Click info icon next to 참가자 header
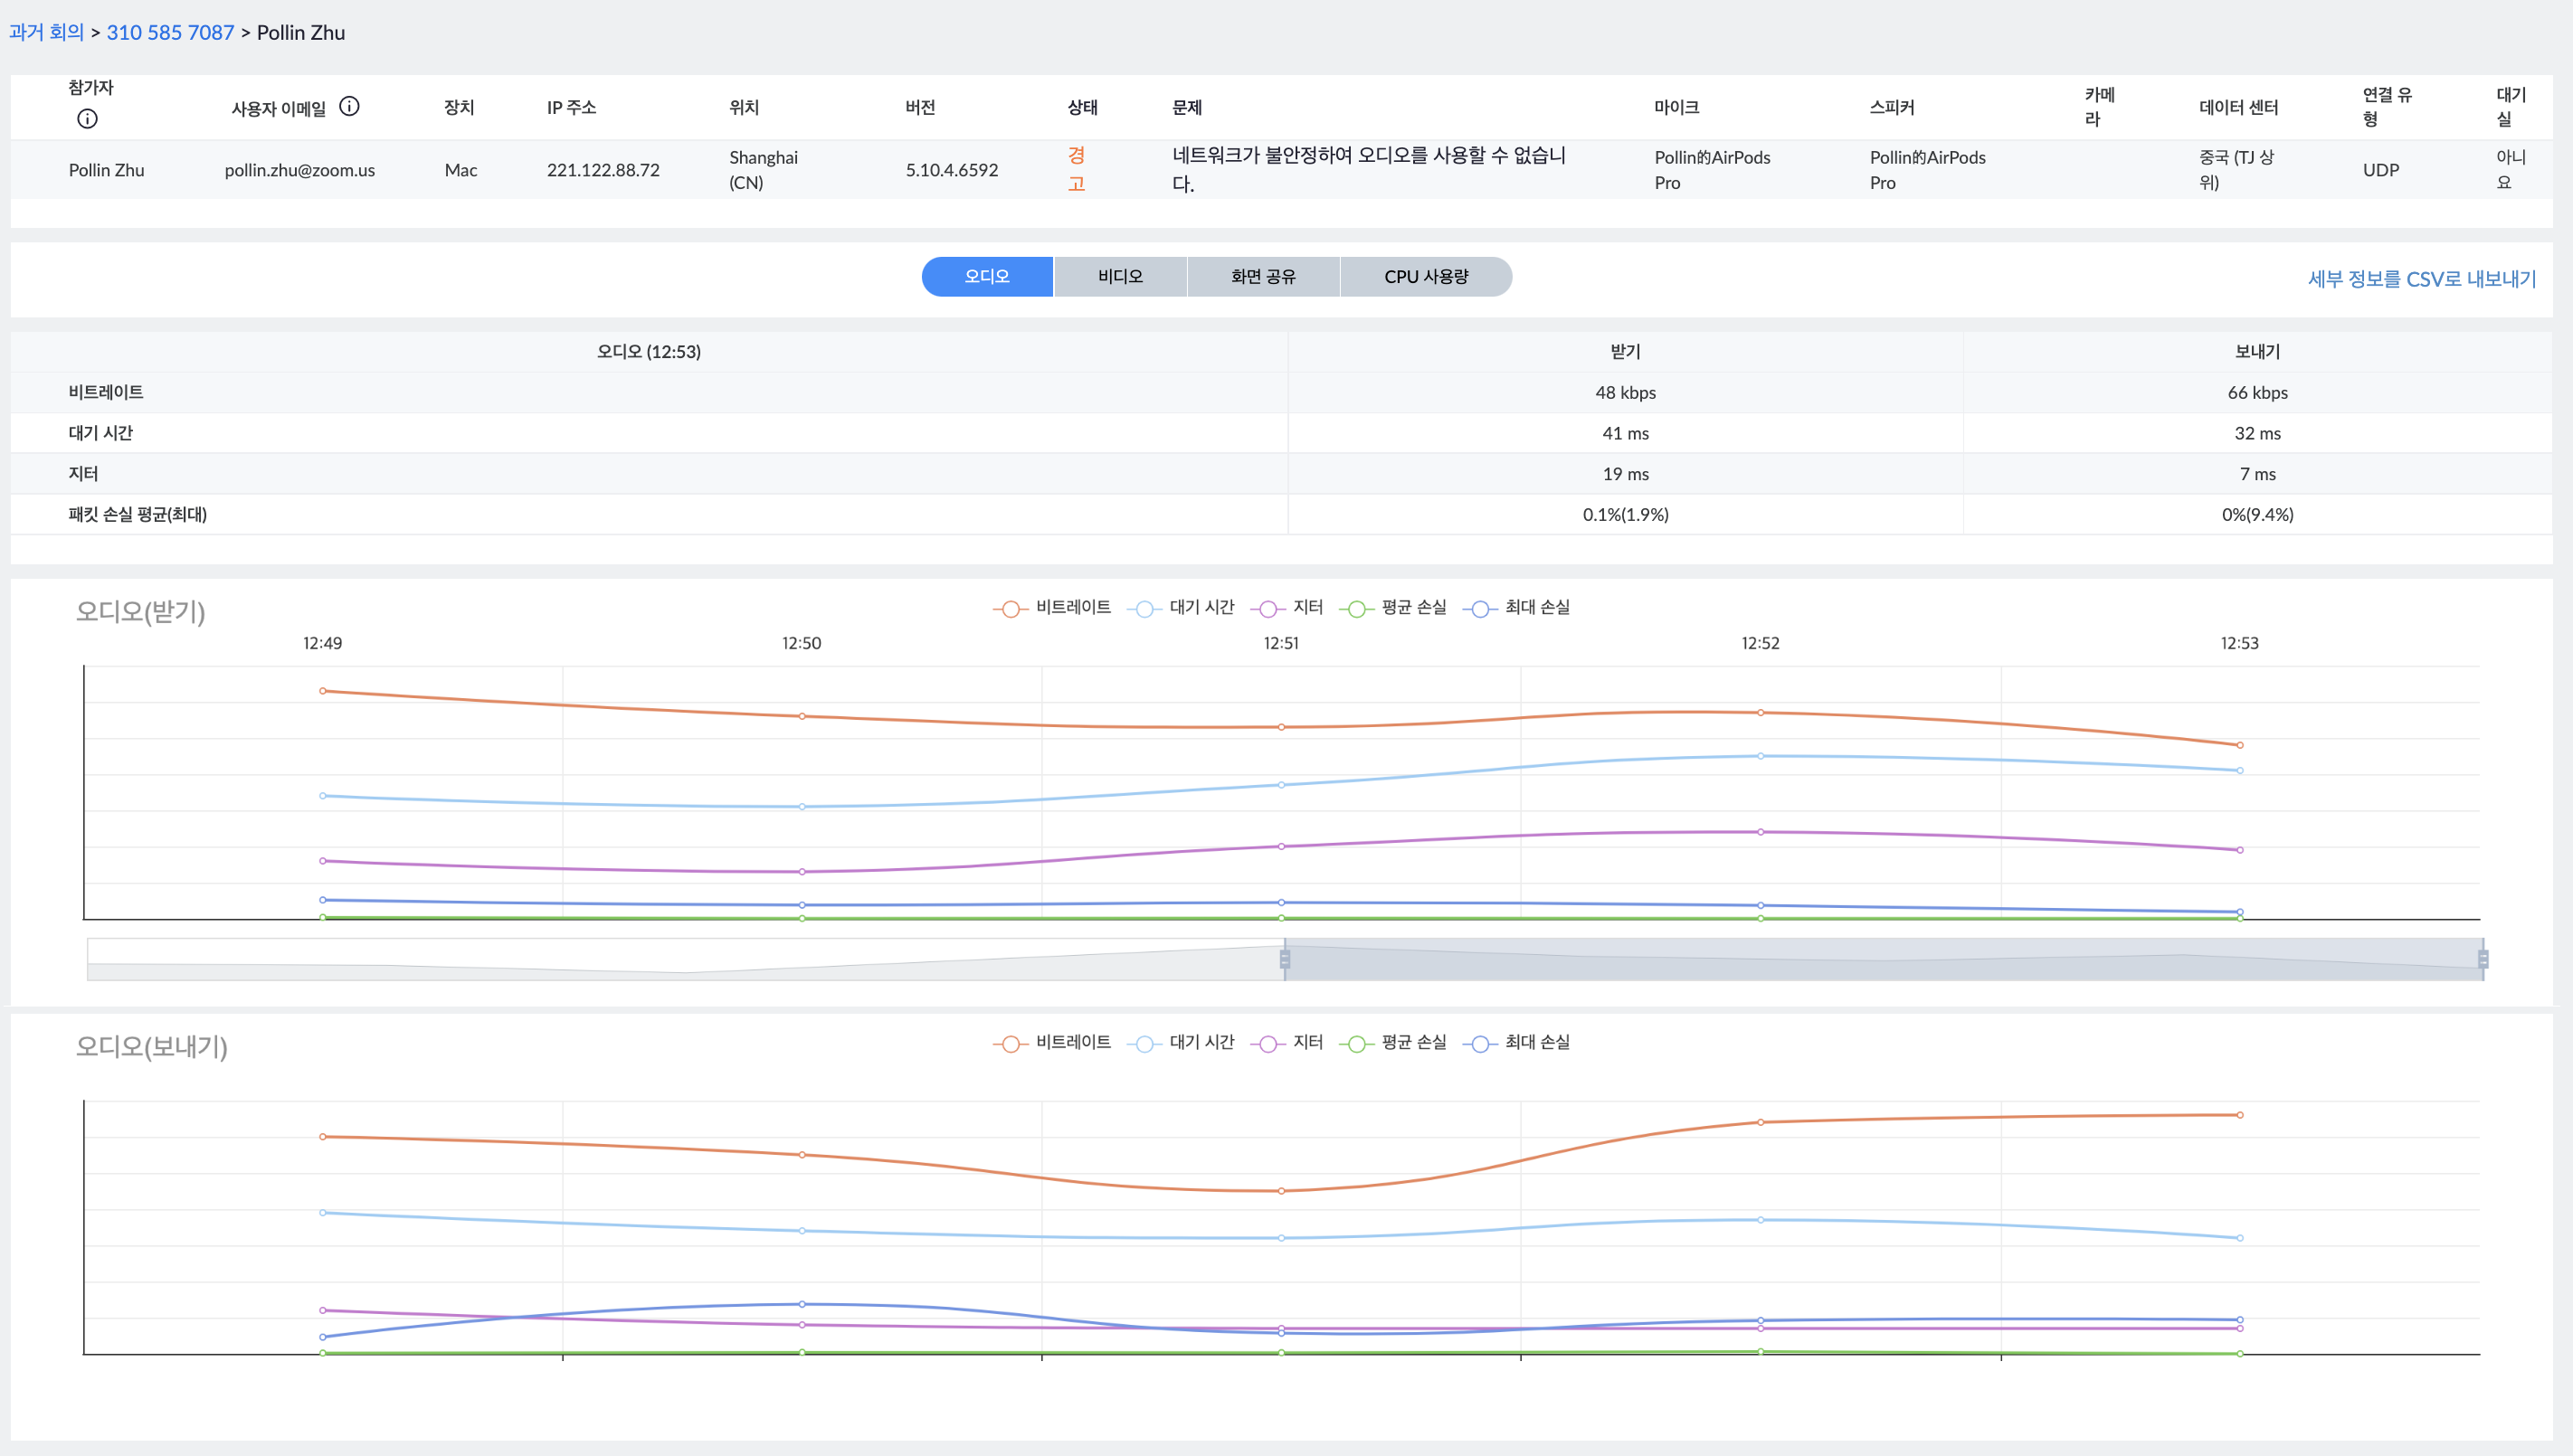The height and width of the screenshot is (1456, 2573). tap(88, 119)
